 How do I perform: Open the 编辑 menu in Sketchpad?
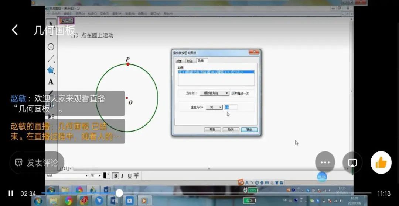(68, 13)
